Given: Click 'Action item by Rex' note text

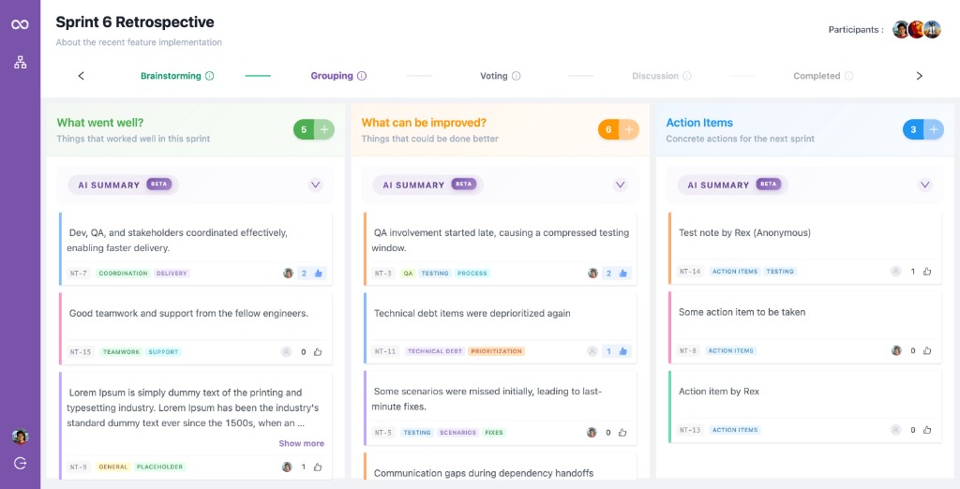Looking at the screenshot, I should coord(719,391).
